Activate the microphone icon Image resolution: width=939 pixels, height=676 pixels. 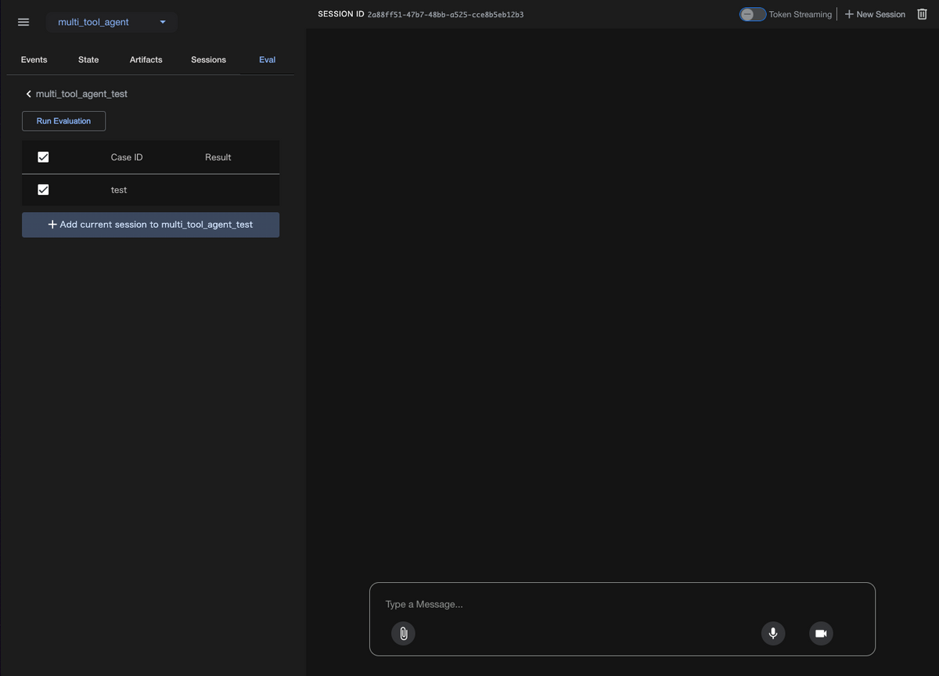773,633
